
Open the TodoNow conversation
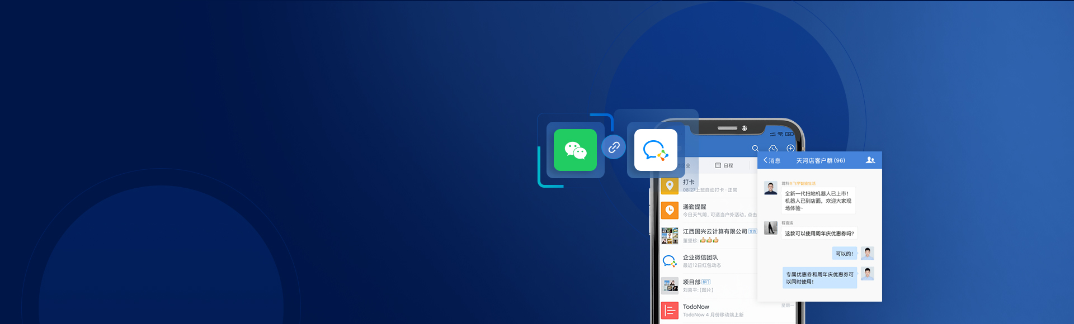pyautogui.click(x=727, y=311)
